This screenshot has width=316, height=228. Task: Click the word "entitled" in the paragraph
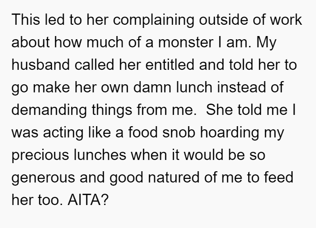pyautogui.click(x=170, y=65)
